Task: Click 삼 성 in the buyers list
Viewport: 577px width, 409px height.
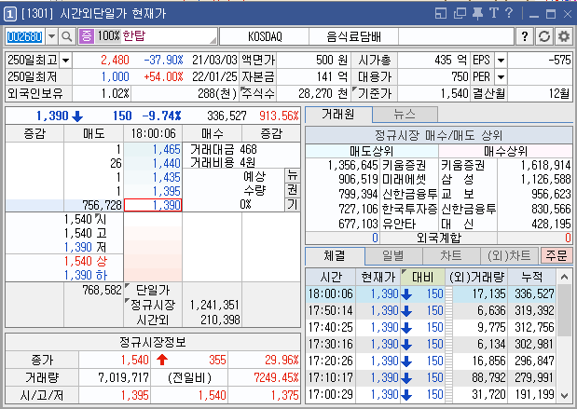Action: (458, 180)
